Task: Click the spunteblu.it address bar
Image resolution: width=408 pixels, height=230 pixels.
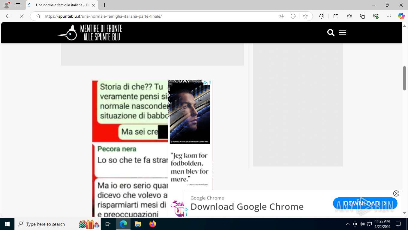Action: pos(156,16)
